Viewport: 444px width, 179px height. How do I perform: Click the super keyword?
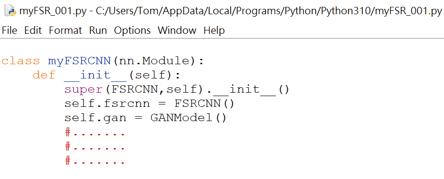coord(84,90)
